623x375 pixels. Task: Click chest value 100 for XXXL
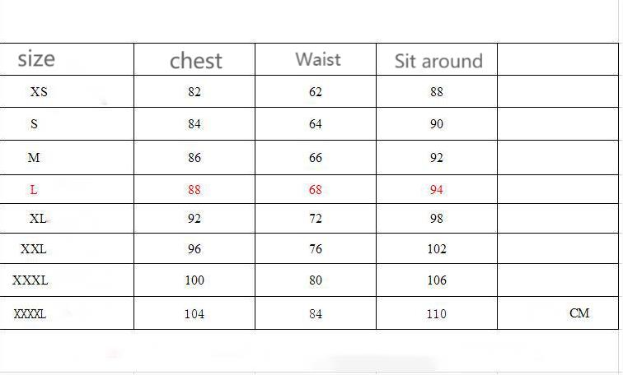[x=194, y=280]
